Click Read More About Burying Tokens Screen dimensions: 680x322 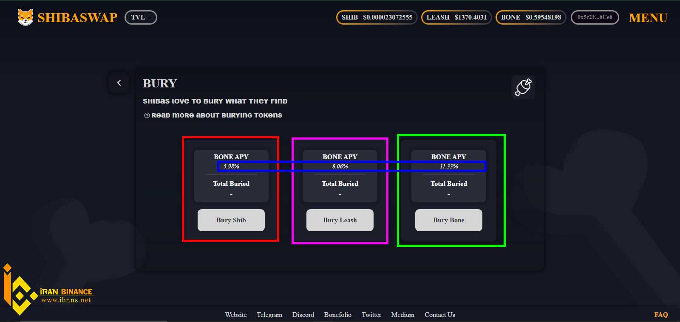(x=217, y=115)
